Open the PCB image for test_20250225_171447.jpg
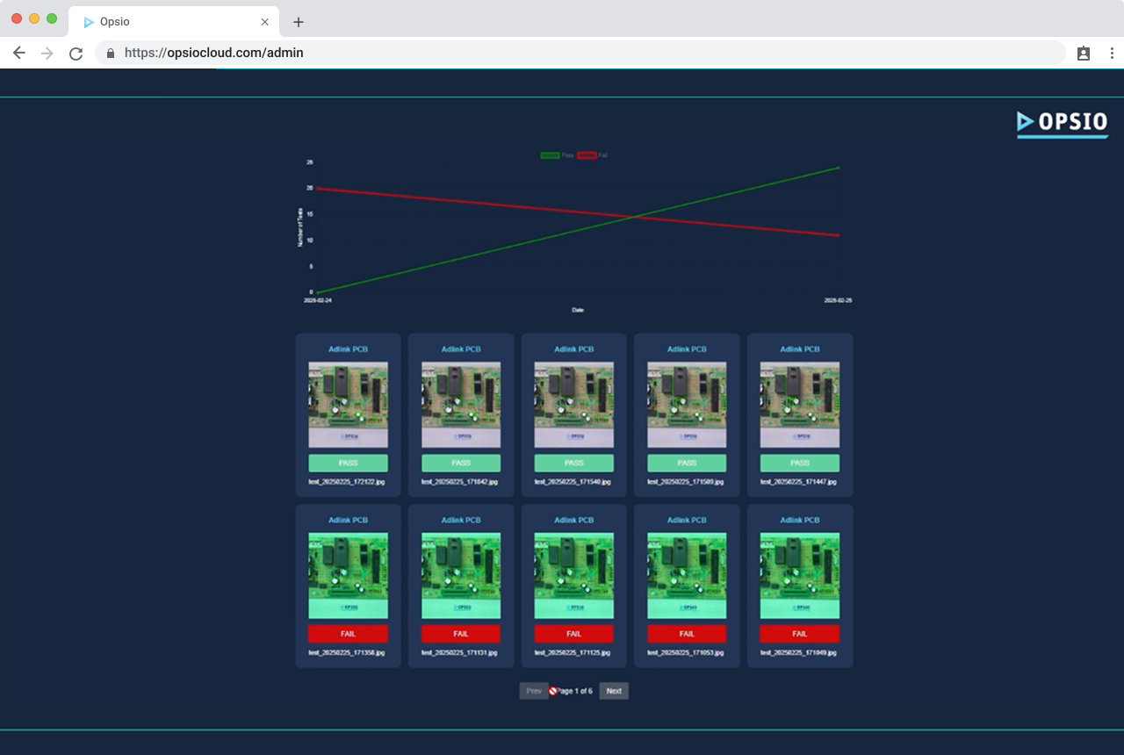 pyautogui.click(x=800, y=406)
